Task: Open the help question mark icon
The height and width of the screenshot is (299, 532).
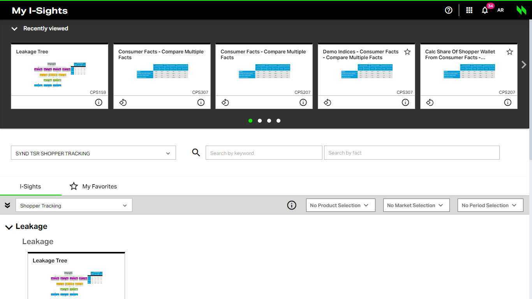Action: [448, 10]
